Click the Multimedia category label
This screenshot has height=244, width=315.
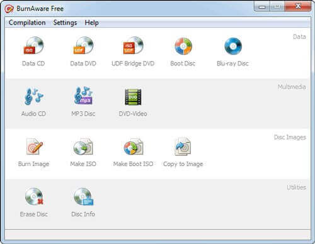point(292,87)
